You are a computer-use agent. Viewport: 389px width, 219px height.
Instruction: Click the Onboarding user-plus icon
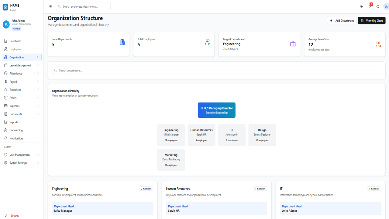(6, 130)
